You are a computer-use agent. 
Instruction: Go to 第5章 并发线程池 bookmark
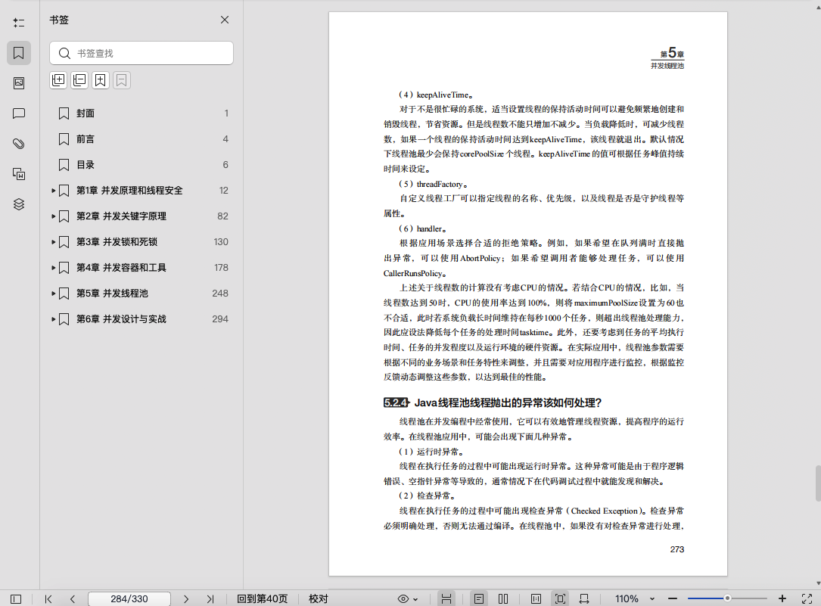112,293
